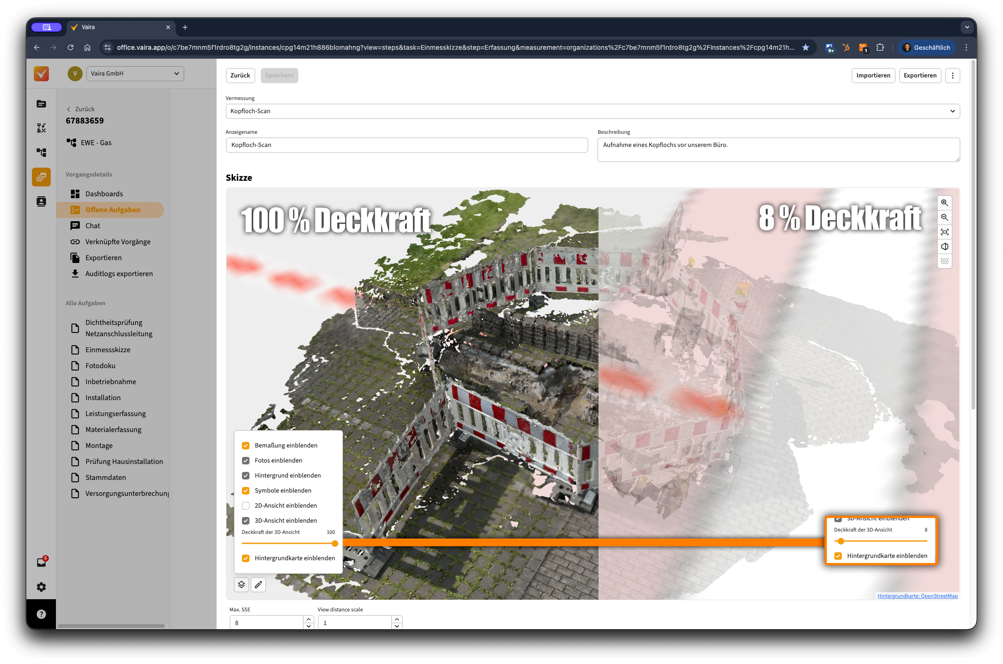Image resolution: width=1003 pixels, height=664 pixels.
Task: Enable 2D-Ansicht einblenden checkbox
Action: pyautogui.click(x=246, y=506)
